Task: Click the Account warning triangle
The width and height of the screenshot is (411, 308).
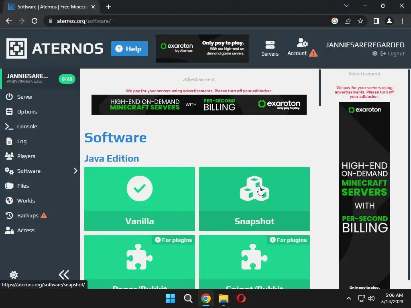Action: pyautogui.click(x=313, y=53)
